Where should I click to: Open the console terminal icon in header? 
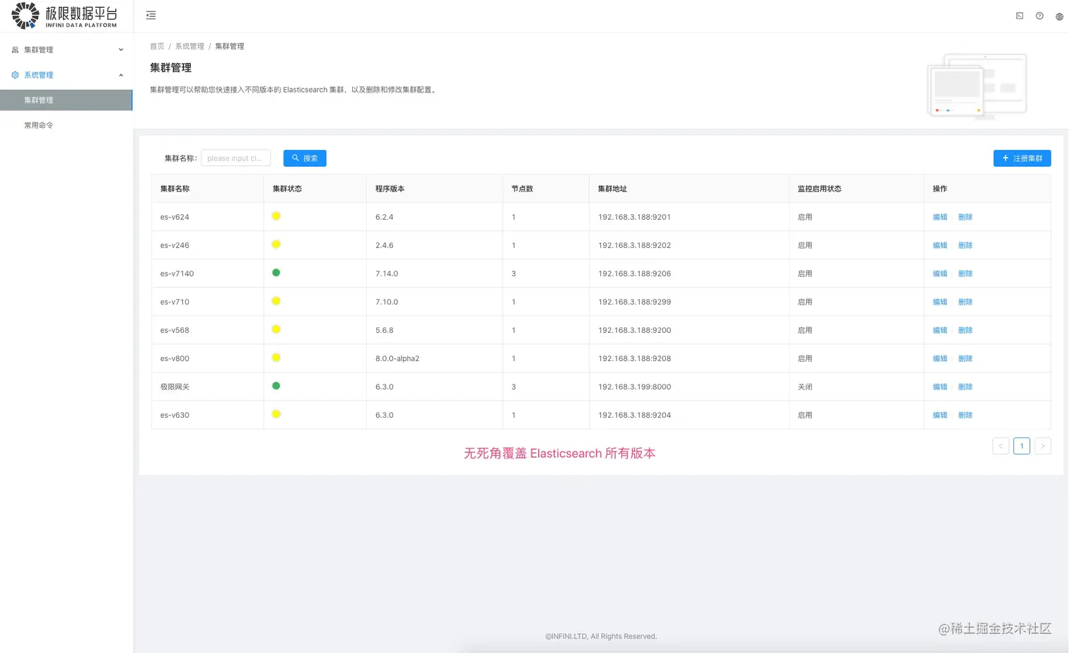(x=1020, y=16)
